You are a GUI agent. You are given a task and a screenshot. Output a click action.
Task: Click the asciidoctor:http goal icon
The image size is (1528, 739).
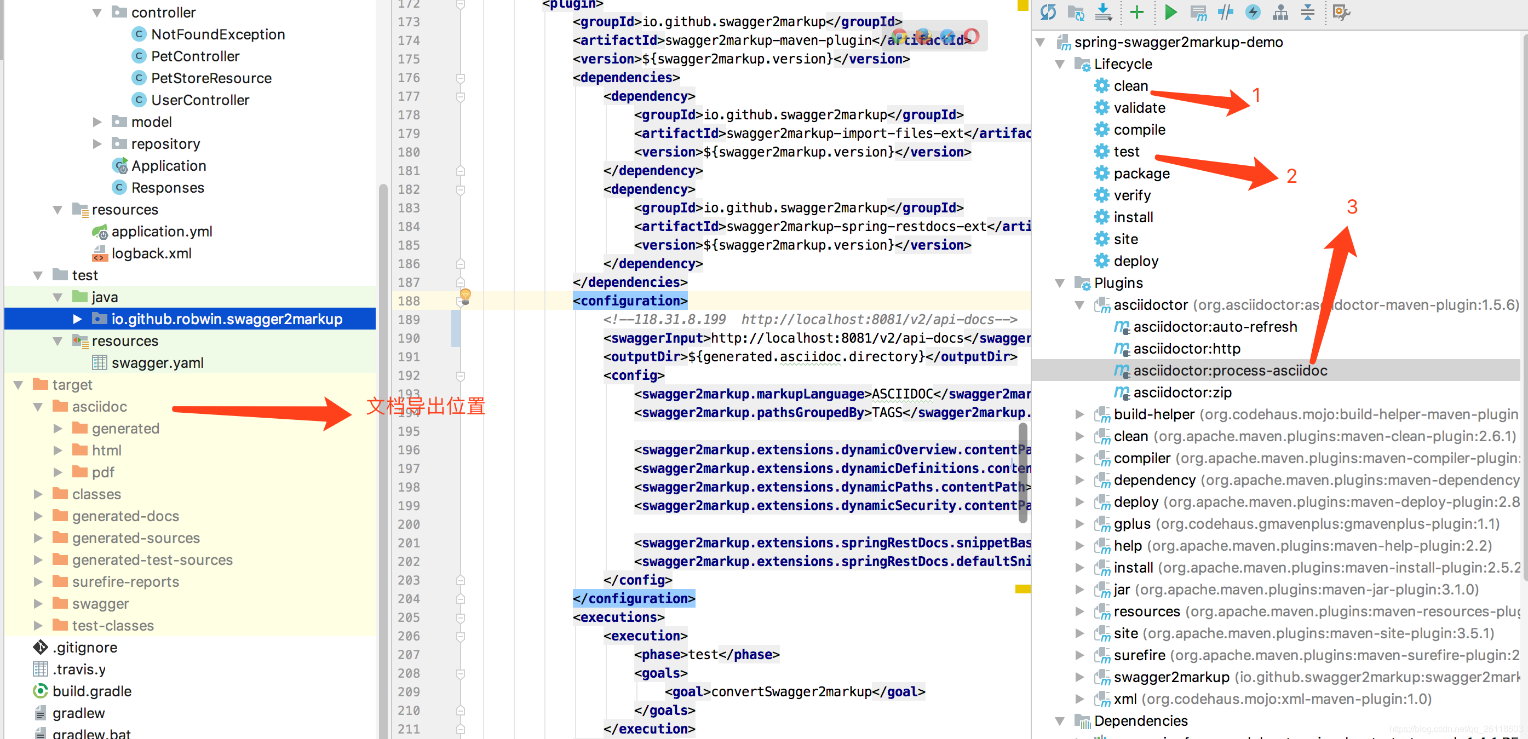[x=1121, y=349]
